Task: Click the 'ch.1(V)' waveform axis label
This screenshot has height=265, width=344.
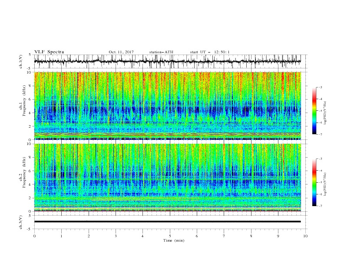Action: [21, 61]
